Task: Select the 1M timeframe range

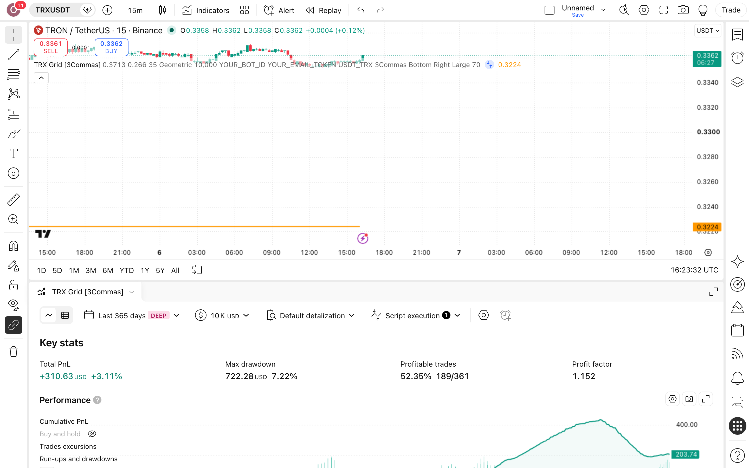Action: tap(74, 270)
